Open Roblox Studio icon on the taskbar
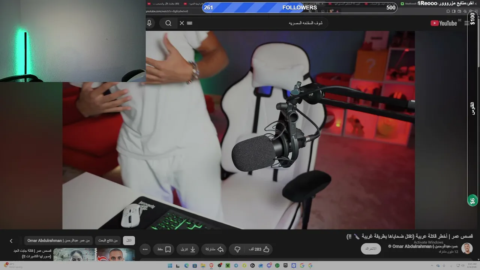This screenshot has width=480, height=270. point(294,266)
